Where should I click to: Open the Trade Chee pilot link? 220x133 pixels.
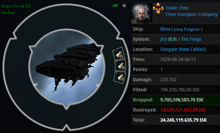[177, 8]
